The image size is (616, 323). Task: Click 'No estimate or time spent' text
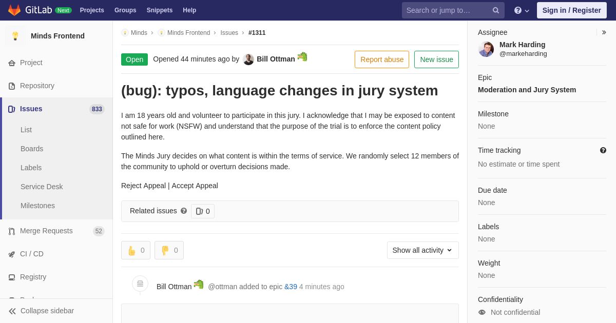[519, 164]
